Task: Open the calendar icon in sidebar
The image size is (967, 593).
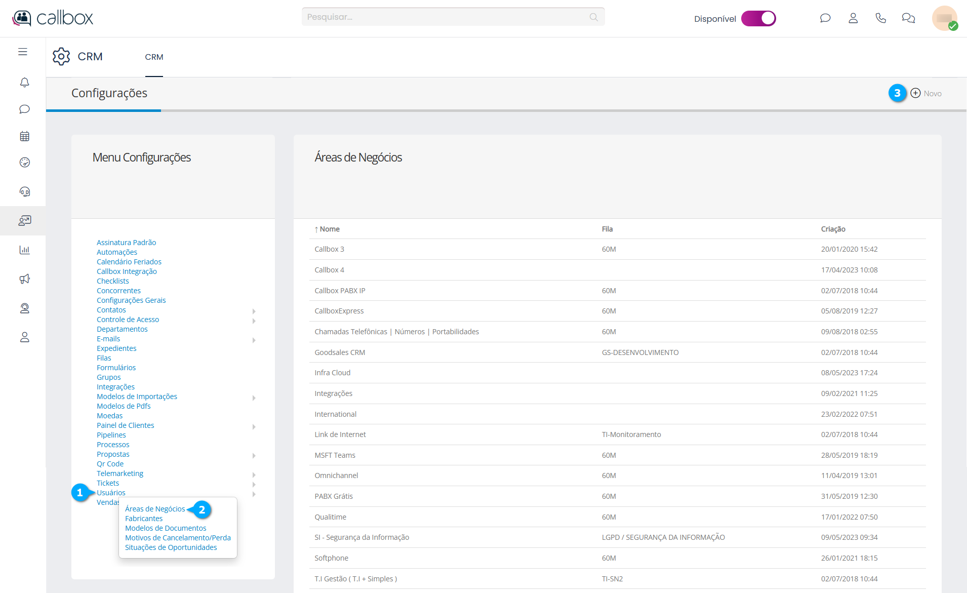Action: [24, 136]
